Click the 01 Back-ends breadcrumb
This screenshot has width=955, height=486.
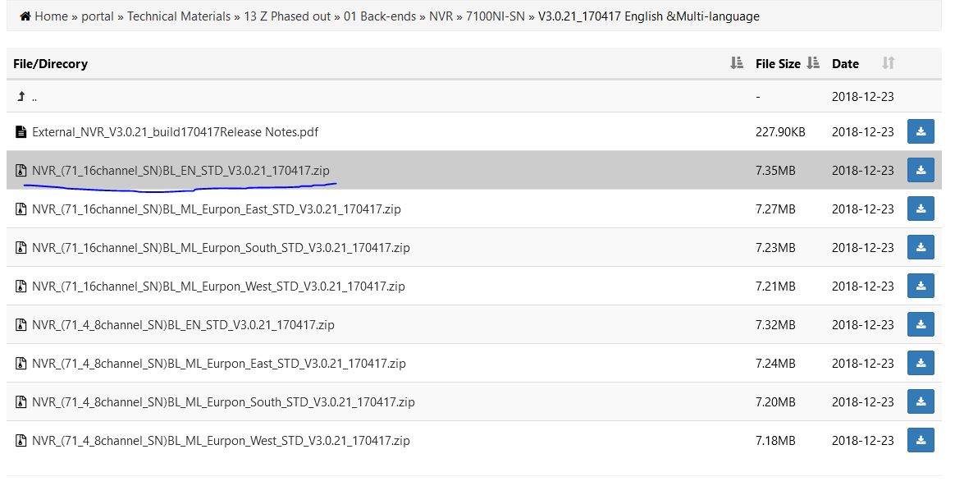[380, 16]
